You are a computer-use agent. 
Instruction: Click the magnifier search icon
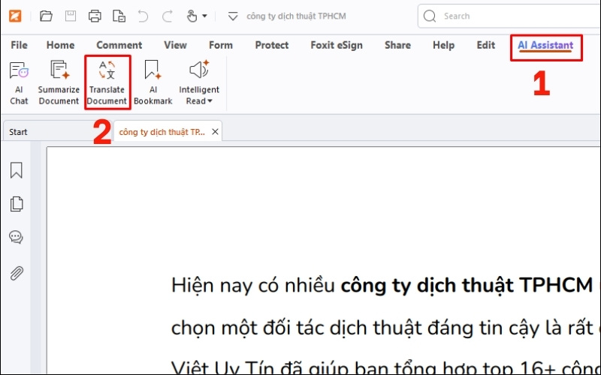tap(430, 16)
